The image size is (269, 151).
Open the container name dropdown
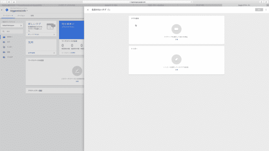[x=19, y=11]
